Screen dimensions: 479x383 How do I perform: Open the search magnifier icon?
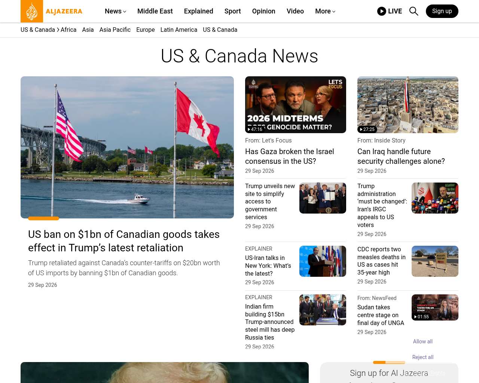(x=414, y=11)
